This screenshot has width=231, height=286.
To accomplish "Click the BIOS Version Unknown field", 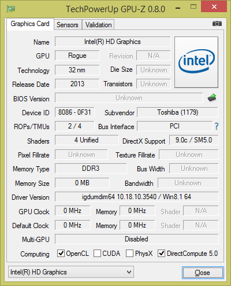I will pyautogui.click(x=129, y=98).
